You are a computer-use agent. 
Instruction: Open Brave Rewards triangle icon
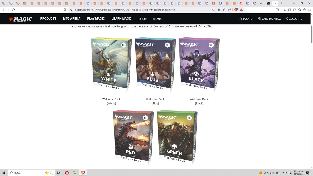coord(242,10)
